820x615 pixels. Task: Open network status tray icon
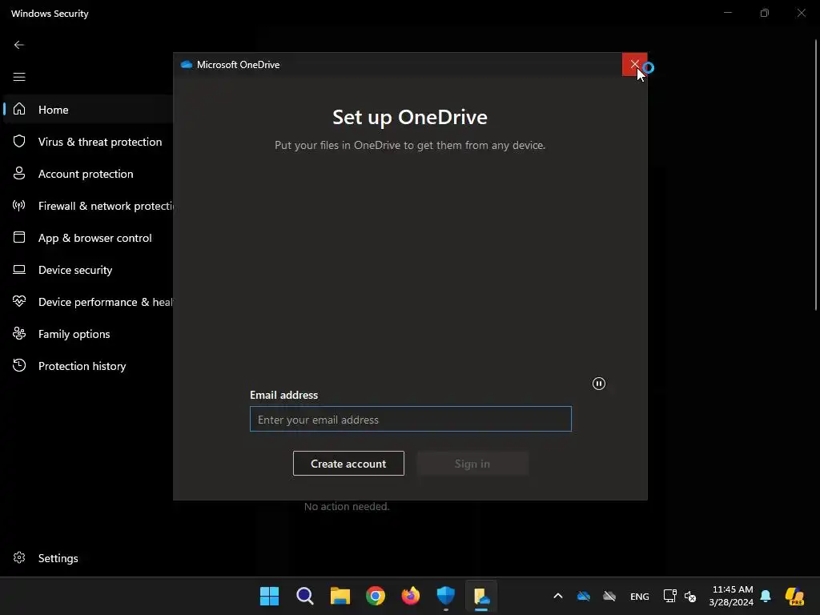(x=670, y=596)
